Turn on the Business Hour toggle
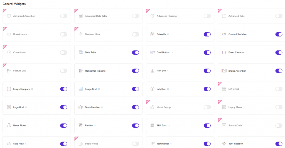 tap(135, 34)
